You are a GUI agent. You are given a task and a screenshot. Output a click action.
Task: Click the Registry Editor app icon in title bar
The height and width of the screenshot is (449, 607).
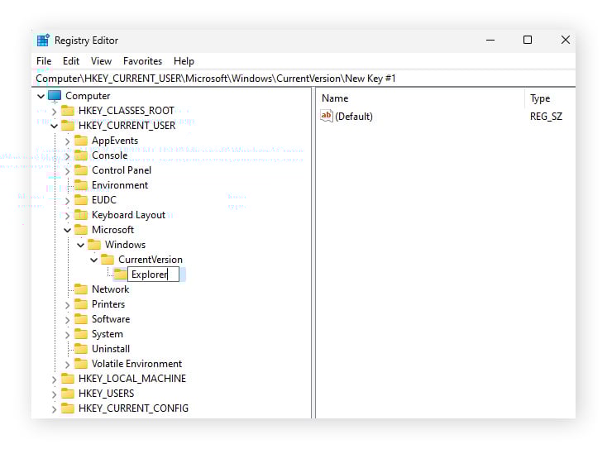(43, 41)
